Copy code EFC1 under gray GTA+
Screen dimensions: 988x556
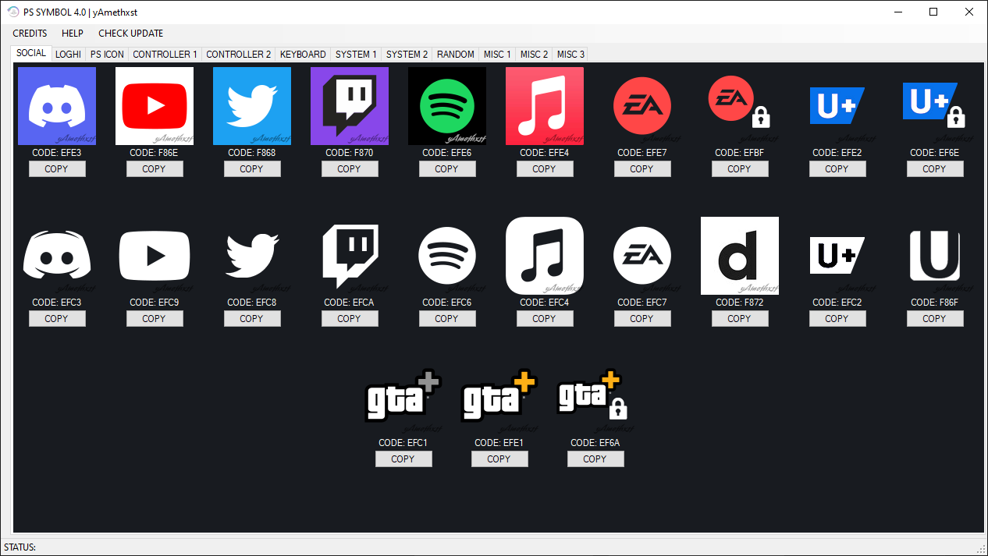[403, 459]
